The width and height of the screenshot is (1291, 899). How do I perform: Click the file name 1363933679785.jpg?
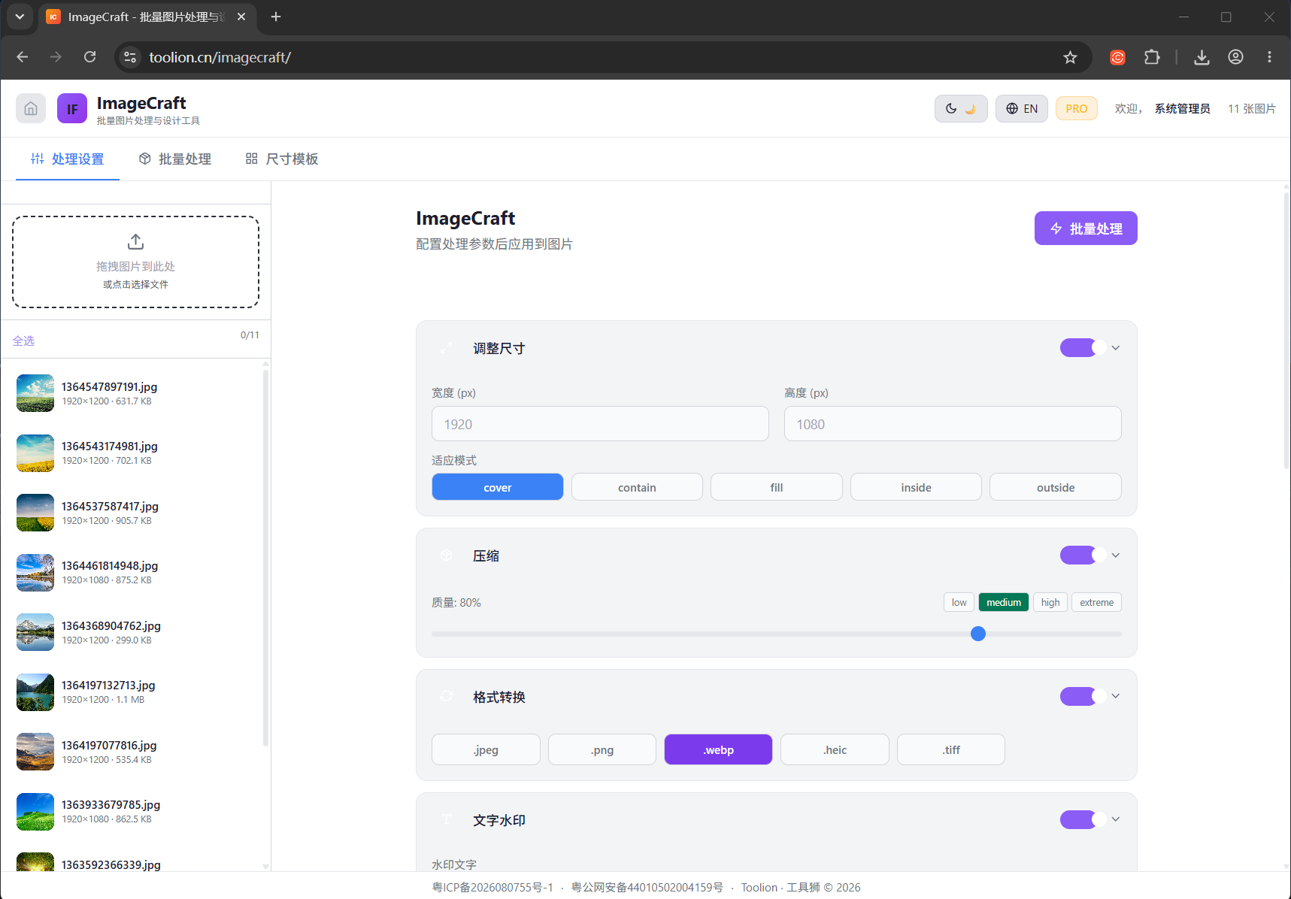coord(111,804)
